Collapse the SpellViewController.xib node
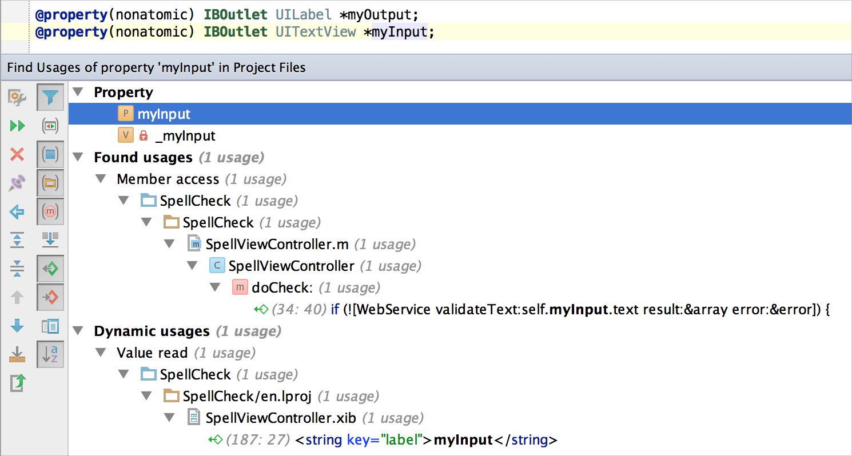 click(x=170, y=418)
